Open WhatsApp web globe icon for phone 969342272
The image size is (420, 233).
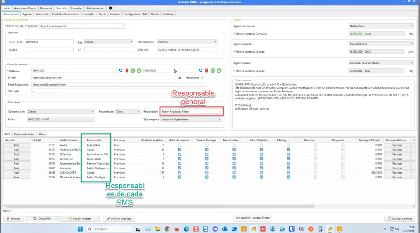(x=133, y=71)
